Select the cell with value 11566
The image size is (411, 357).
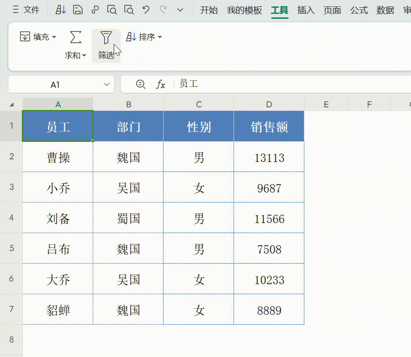(269, 218)
